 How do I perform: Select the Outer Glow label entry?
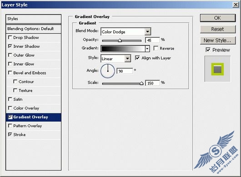click(24, 55)
